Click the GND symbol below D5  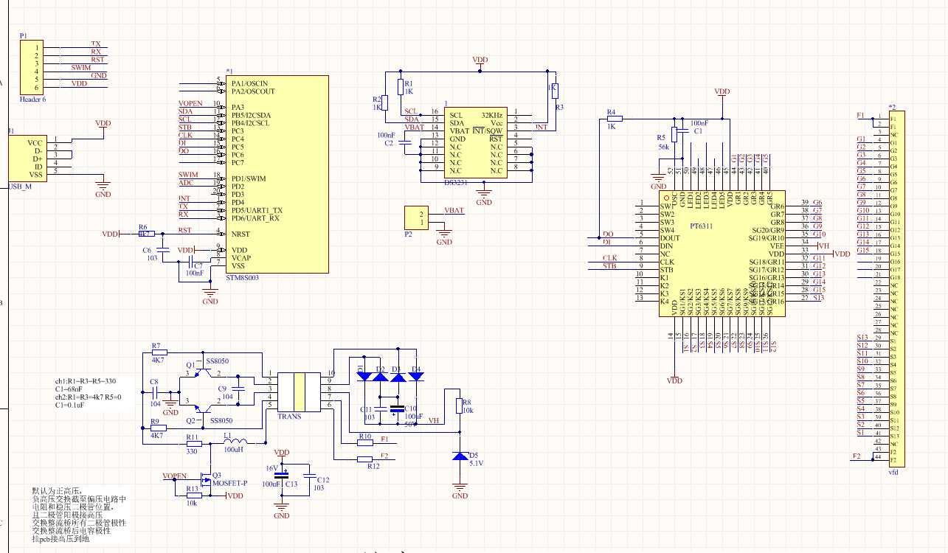pos(460,490)
